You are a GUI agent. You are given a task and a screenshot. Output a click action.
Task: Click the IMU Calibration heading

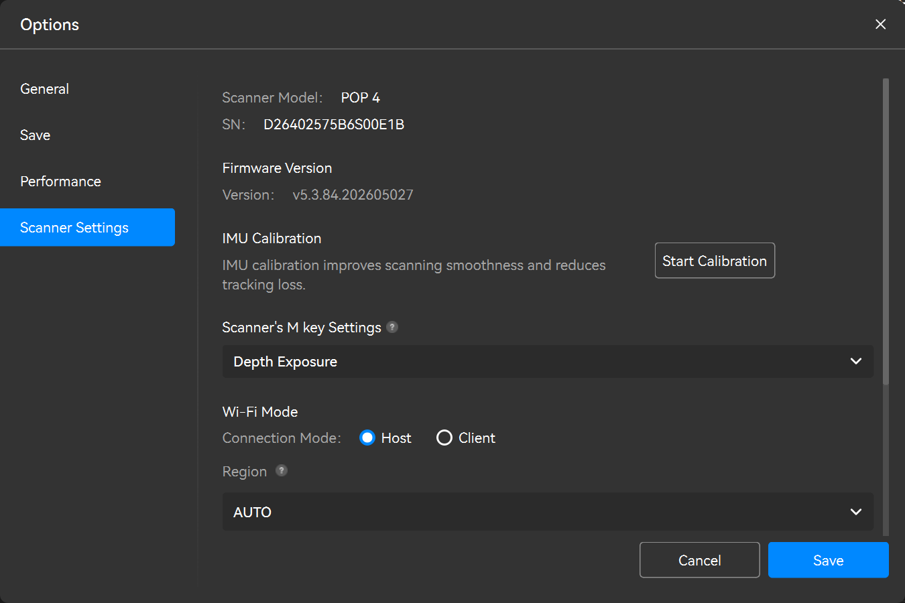pos(271,239)
